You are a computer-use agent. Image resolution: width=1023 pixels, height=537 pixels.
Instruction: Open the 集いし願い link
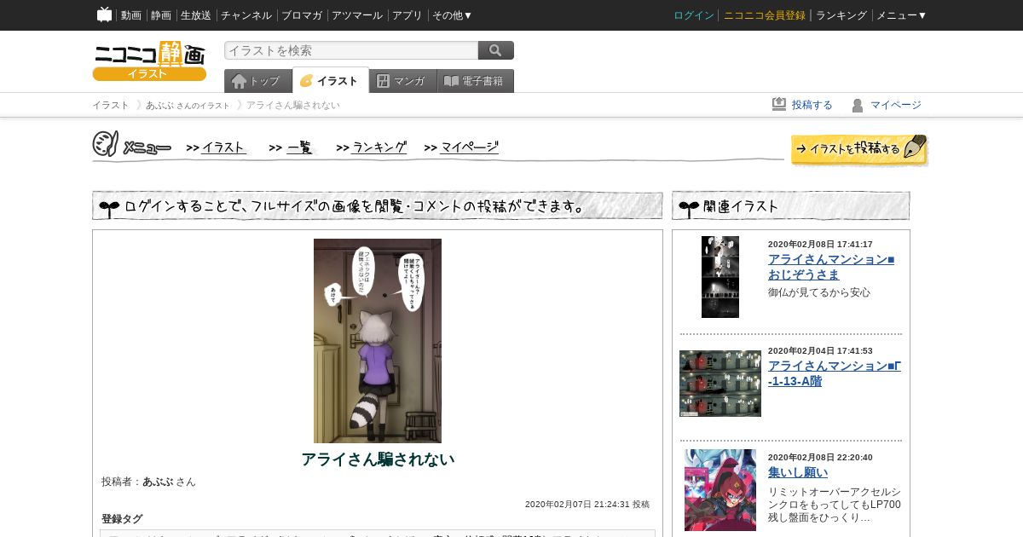tap(798, 472)
